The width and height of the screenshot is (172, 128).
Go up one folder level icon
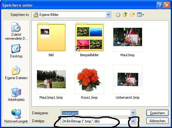coord(125,15)
